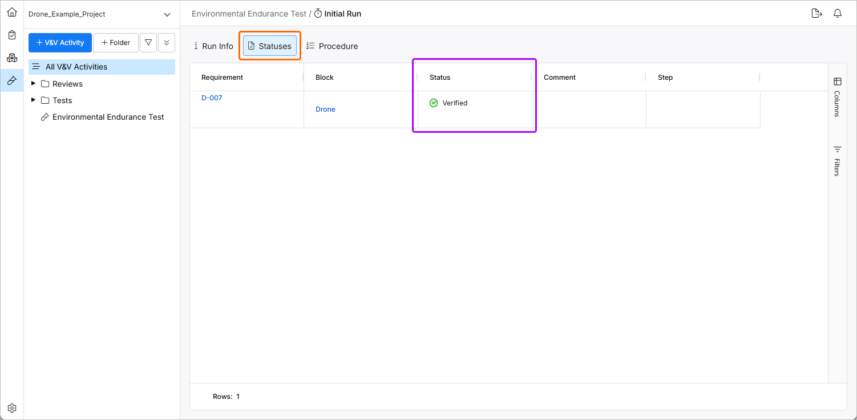Expand the Reviews folder

pyautogui.click(x=33, y=84)
